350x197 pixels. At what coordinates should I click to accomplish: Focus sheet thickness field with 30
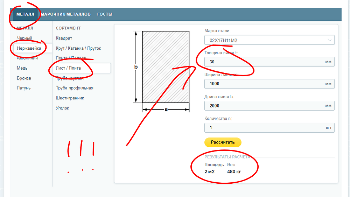click(269, 62)
